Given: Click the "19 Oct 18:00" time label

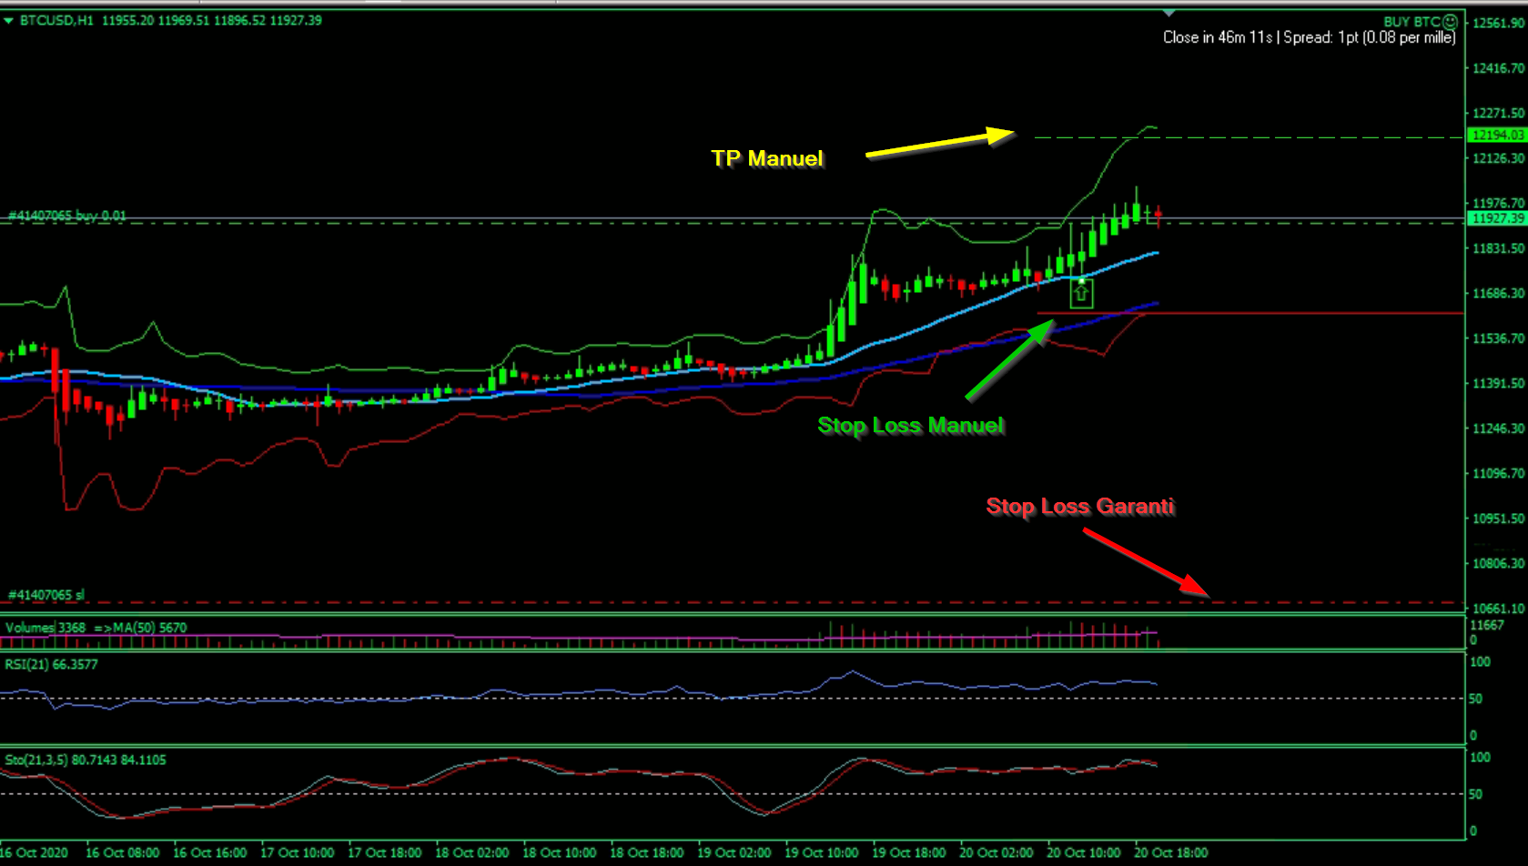Looking at the screenshot, I should click(x=908, y=853).
